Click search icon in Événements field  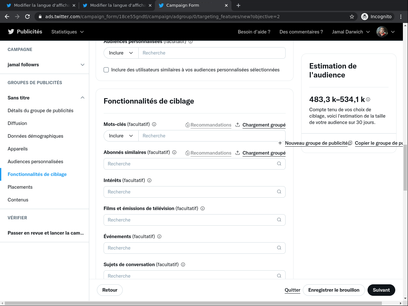coord(279,248)
